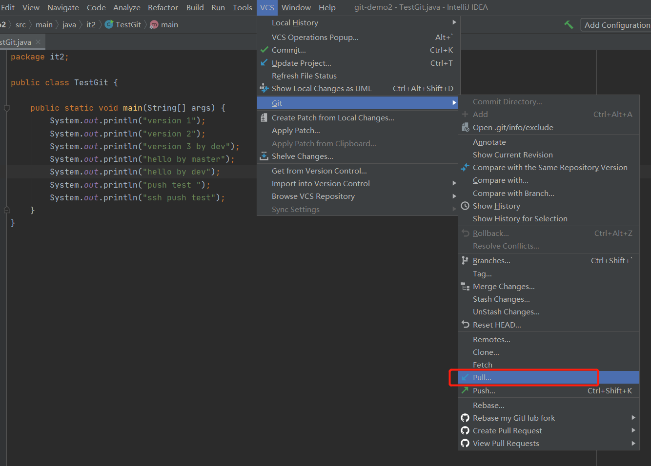Click the src breadcrumb item

point(20,24)
